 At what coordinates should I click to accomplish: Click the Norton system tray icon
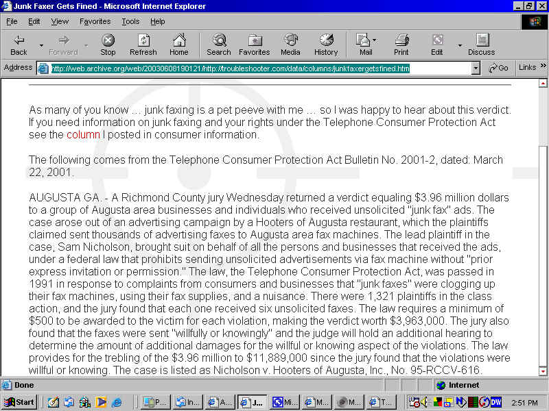460,402
